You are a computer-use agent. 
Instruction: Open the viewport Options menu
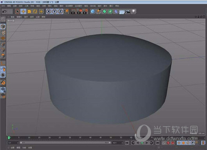tap(32, 17)
